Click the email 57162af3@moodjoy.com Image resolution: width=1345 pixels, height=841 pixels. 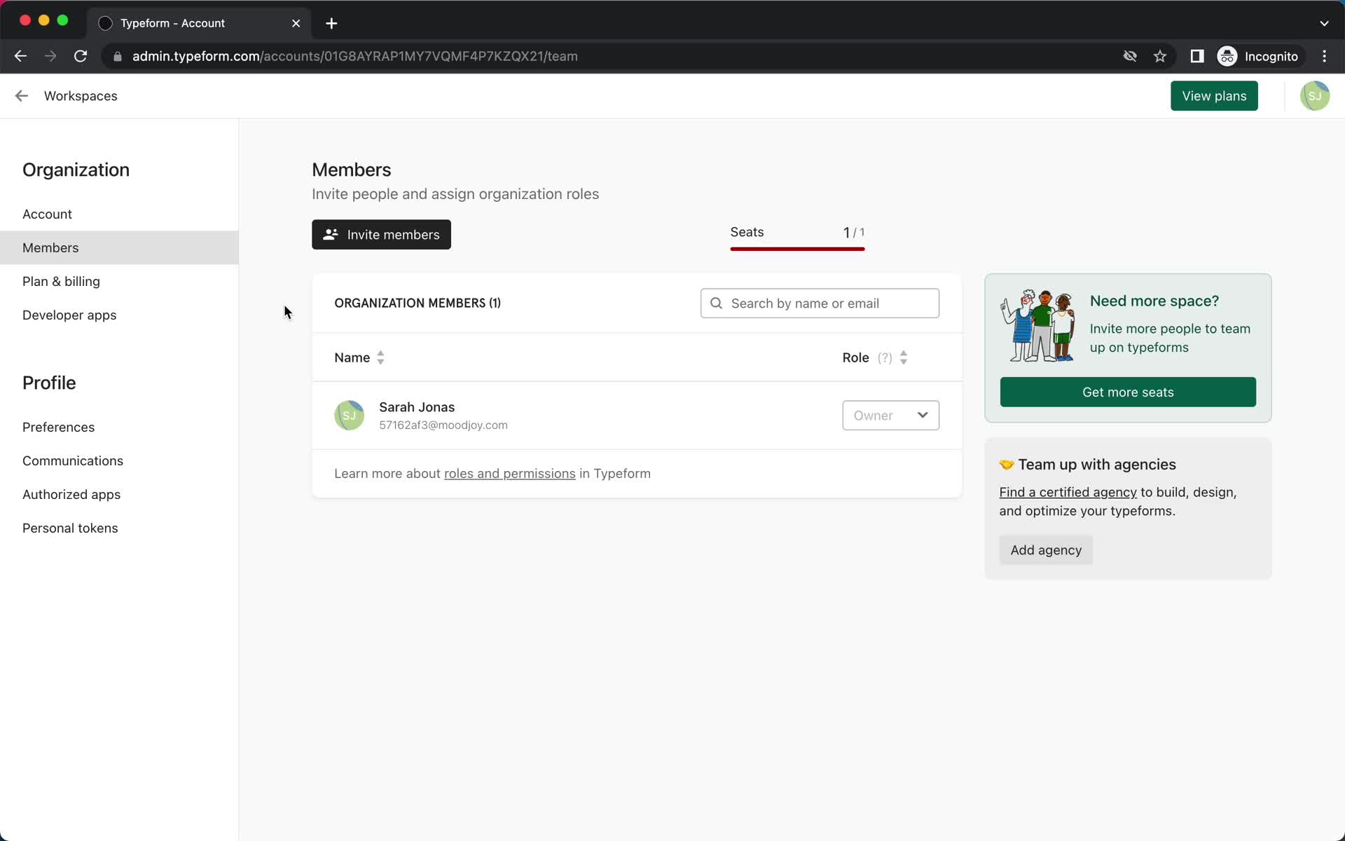click(443, 425)
